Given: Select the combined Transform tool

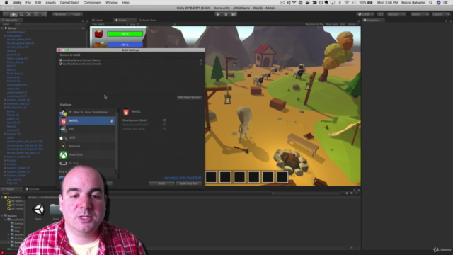Looking at the screenshot, I should [44, 14].
